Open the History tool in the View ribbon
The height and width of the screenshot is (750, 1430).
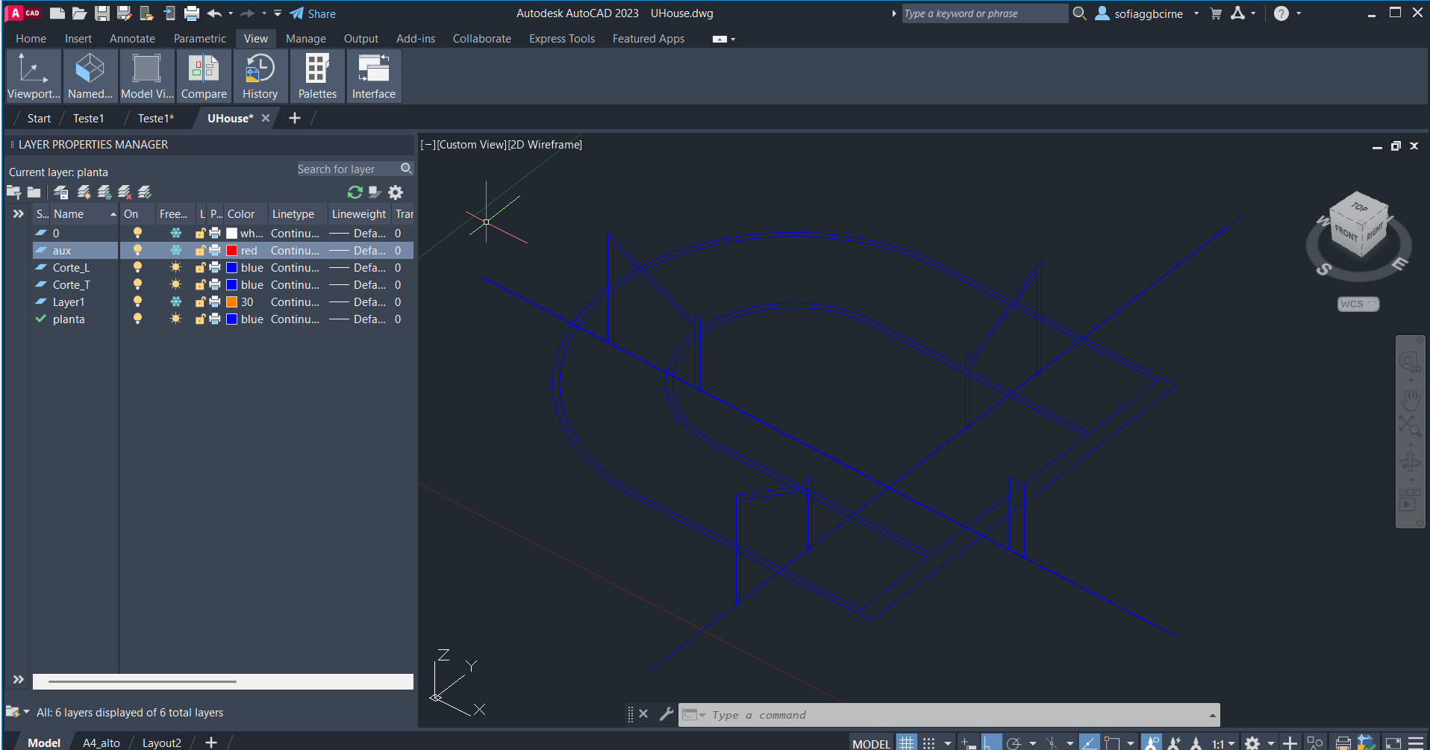260,76
